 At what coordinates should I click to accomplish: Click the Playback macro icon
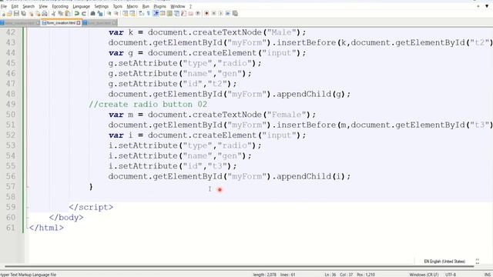(221, 14)
